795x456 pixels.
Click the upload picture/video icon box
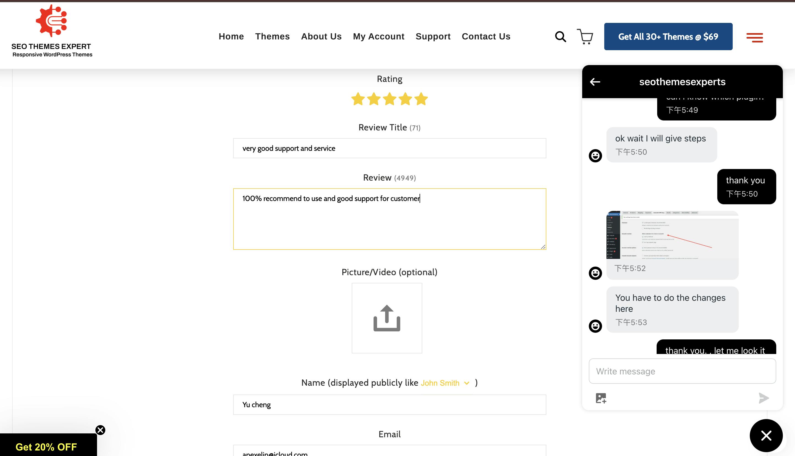387,318
